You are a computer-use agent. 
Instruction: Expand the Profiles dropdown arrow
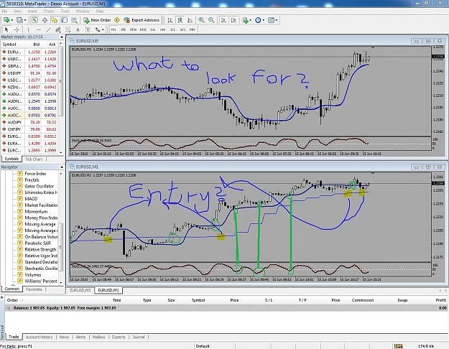coord(25,20)
